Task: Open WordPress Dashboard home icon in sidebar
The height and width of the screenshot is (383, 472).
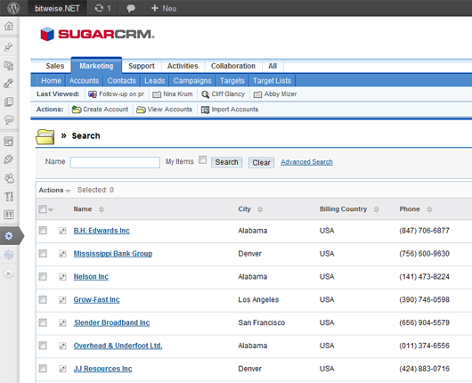Action: 9,26
